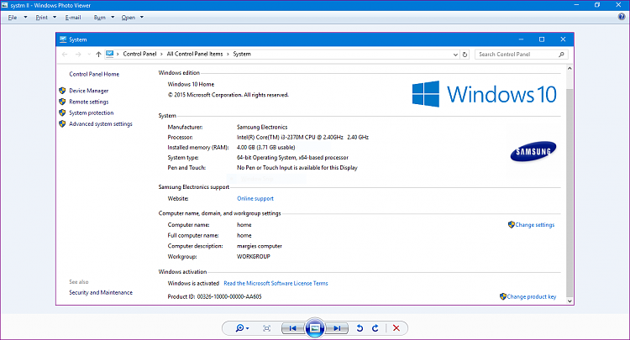Open the address bar history dropdown arrow
630x340 pixels.
tap(455, 55)
